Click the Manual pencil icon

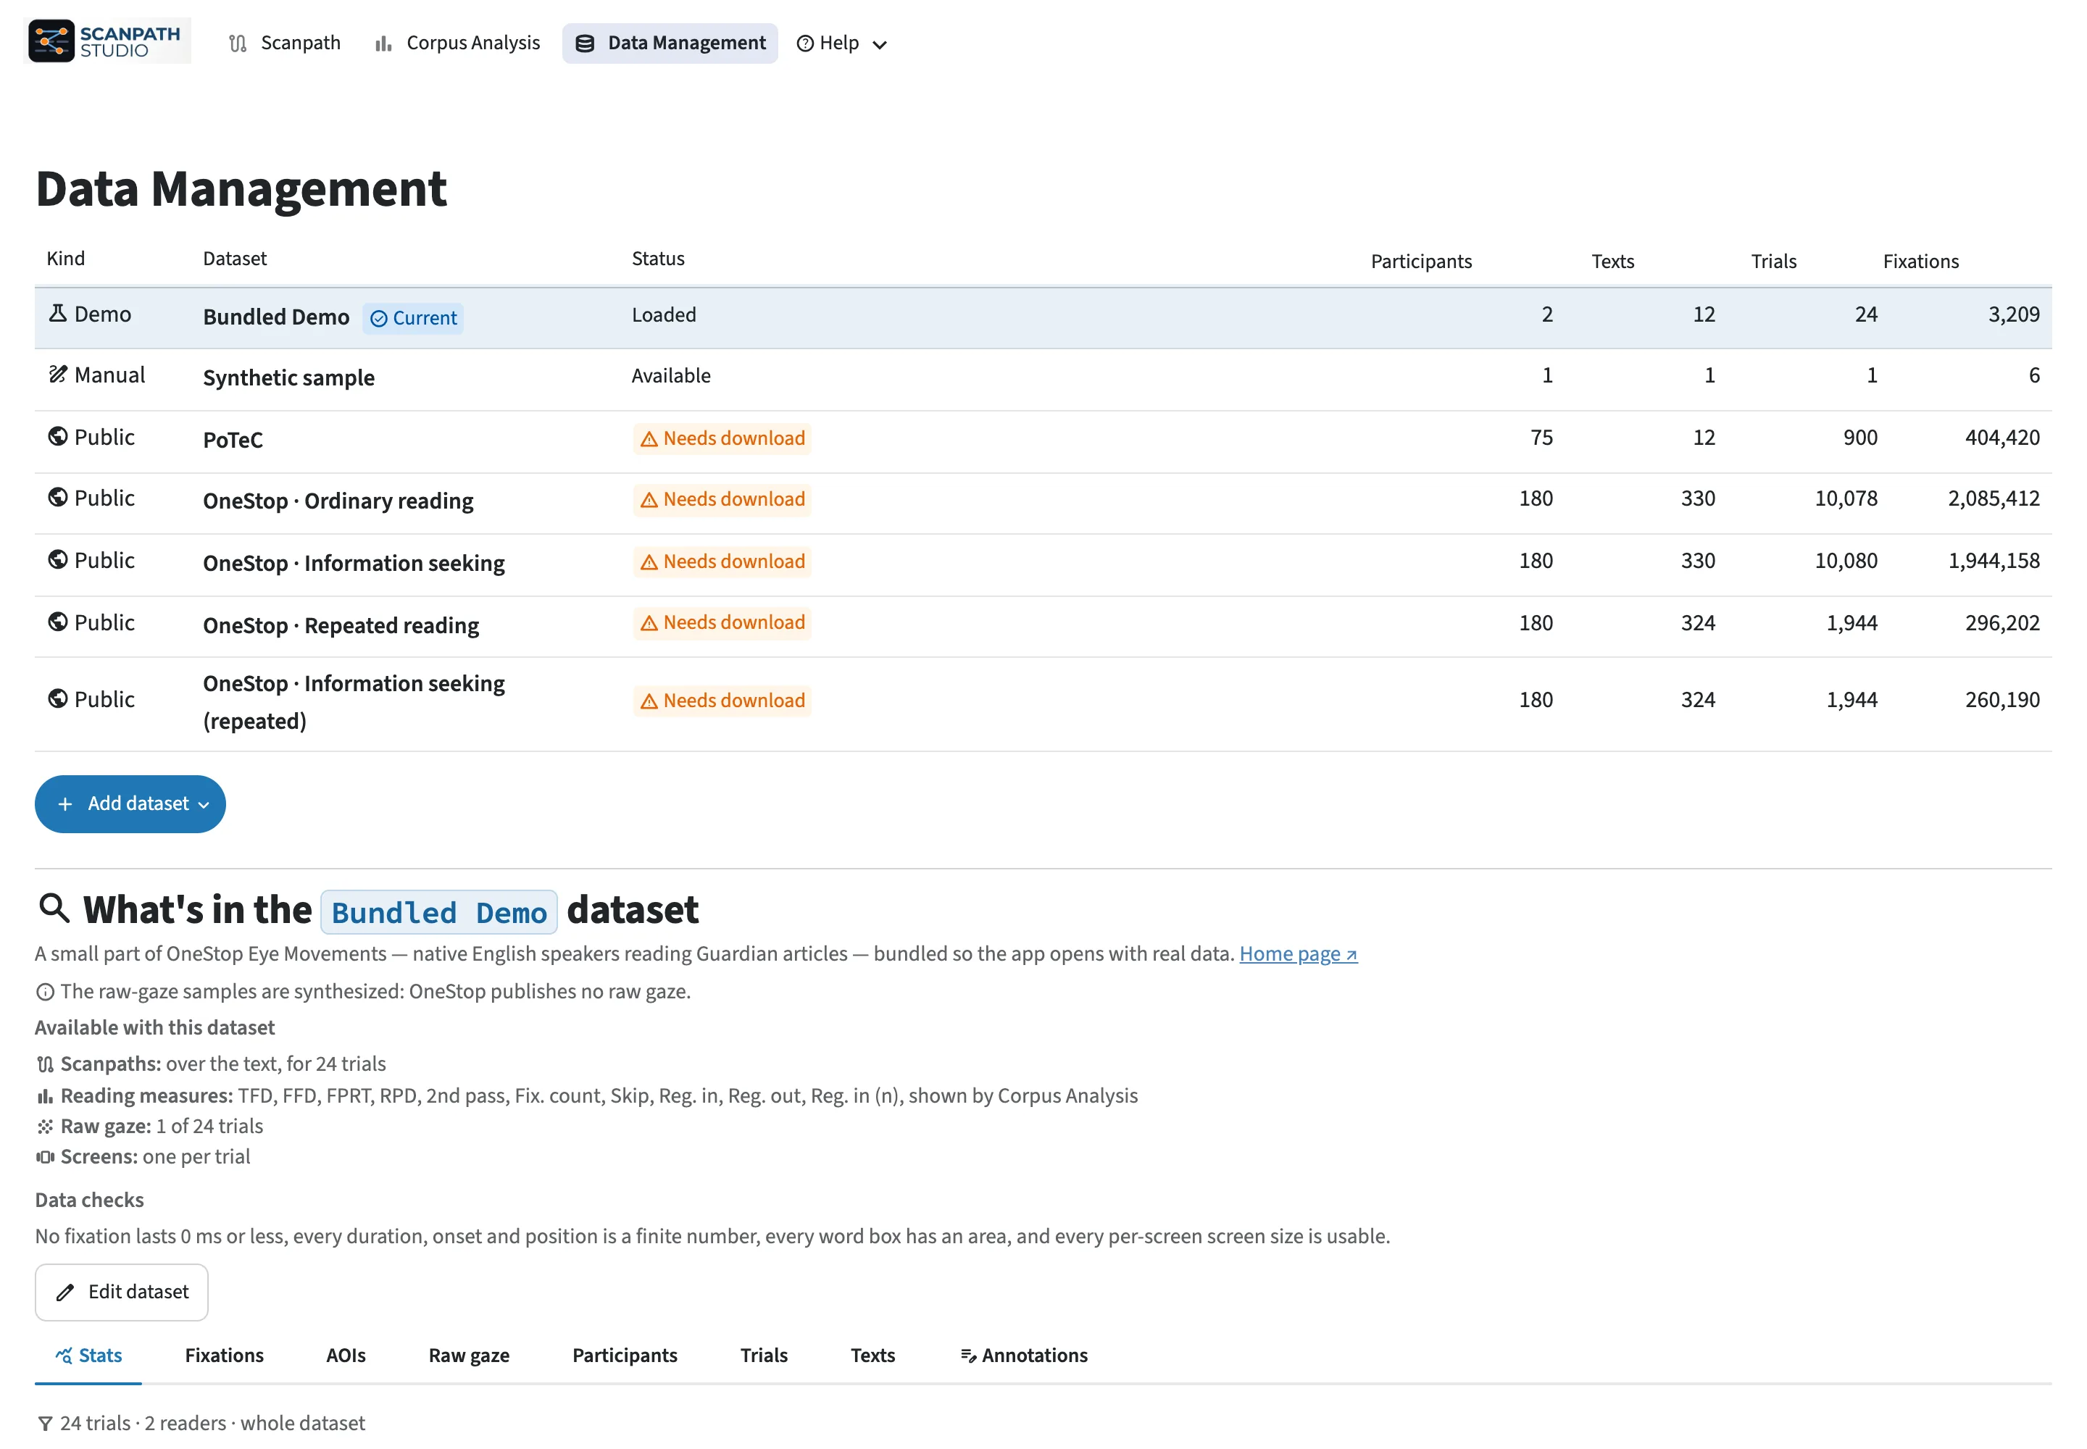[x=57, y=374]
